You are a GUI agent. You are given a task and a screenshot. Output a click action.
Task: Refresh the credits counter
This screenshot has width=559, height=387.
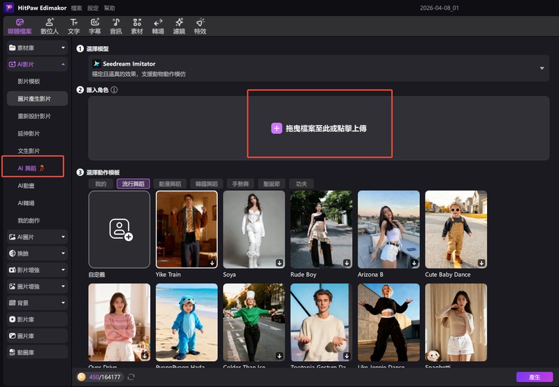(131, 377)
